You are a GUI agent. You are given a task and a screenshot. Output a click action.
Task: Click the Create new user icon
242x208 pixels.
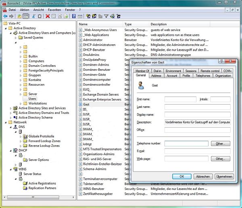coord(88,16)
